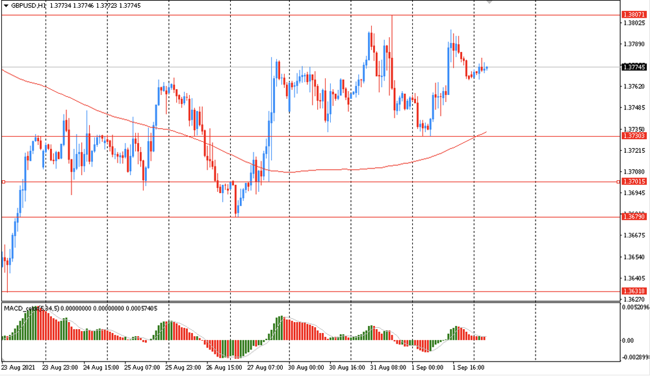The width and height of the screenshot is (650, 376).
Task: Click the current price label 1.37745
Action: 634,67
